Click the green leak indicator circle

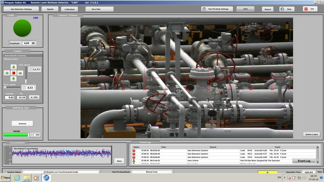[22, 28]
